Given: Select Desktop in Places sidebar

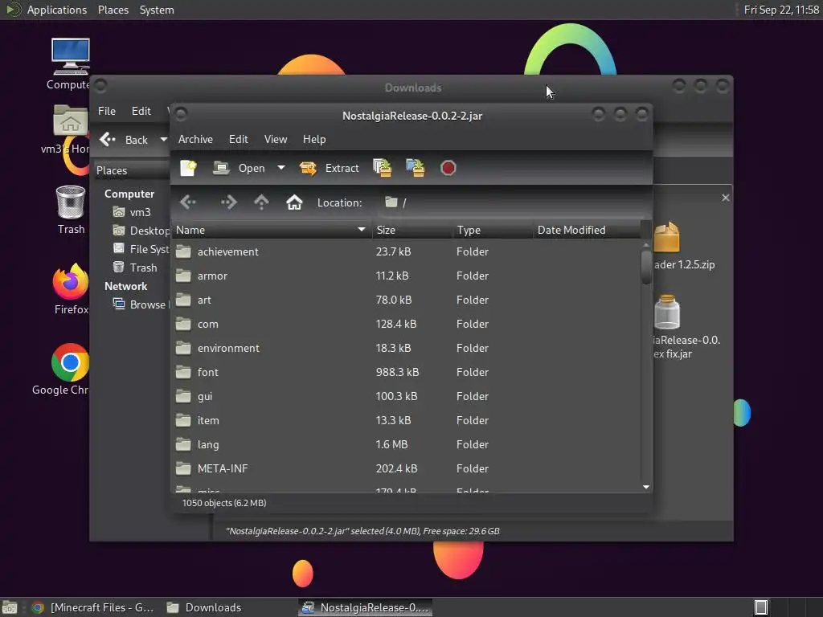Looking at the screenshot, I should (x=141, y=231).
